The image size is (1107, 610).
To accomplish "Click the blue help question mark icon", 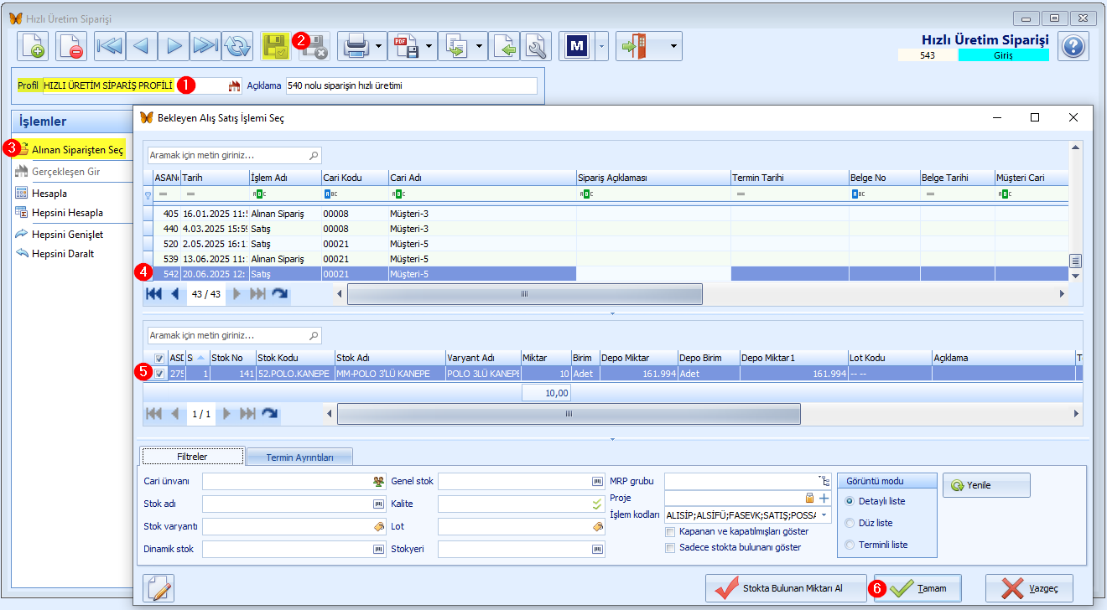I will pos(1073,46).
